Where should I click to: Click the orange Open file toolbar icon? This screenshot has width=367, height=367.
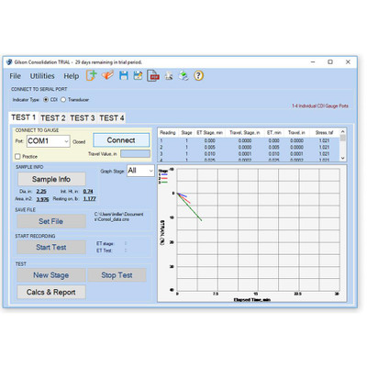107,75
